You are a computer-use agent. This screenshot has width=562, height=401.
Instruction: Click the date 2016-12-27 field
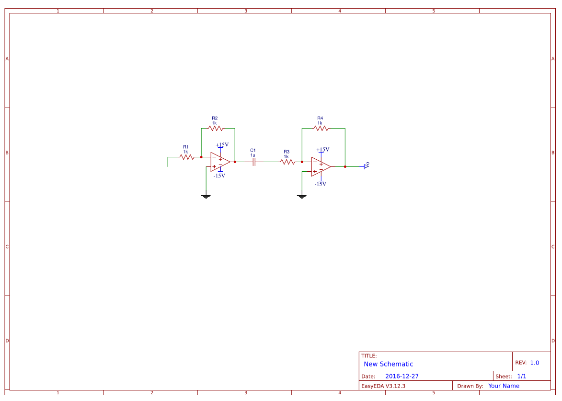pos(402,376)
